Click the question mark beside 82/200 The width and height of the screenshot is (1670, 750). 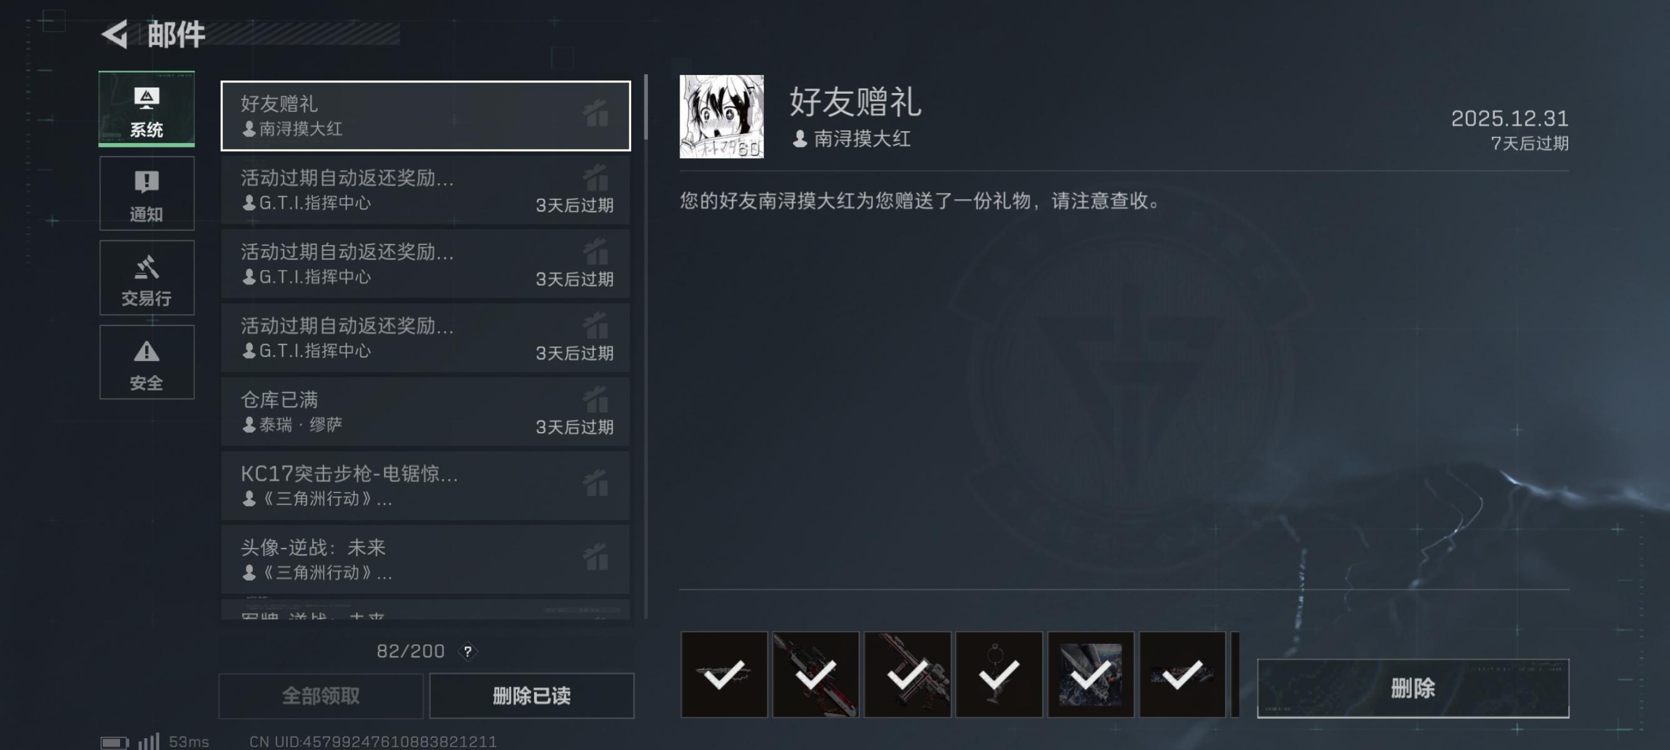[x=467, y=651]
